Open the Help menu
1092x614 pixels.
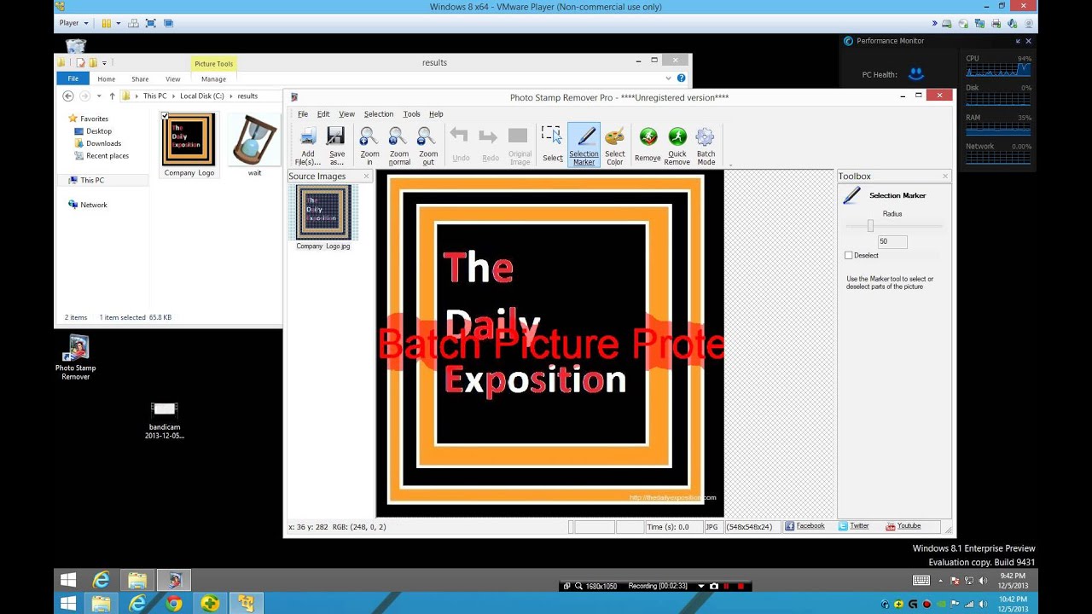[x=436, y=114]
